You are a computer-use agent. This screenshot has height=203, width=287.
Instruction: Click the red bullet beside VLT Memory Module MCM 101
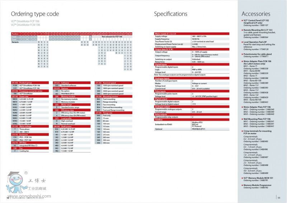[x=243, y=178]
